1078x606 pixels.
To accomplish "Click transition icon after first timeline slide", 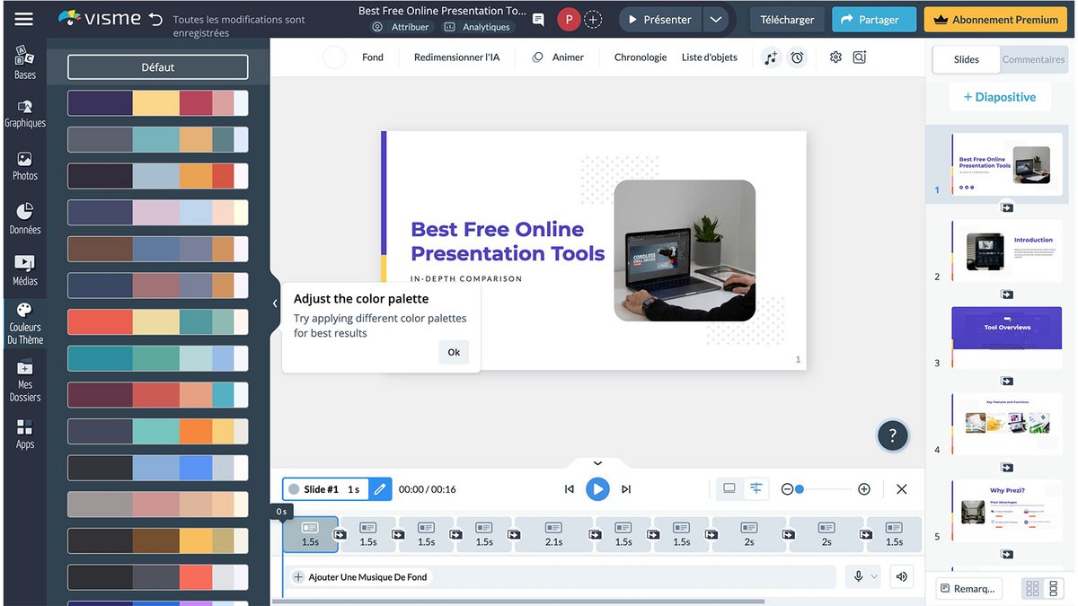I will pos(340,534).
